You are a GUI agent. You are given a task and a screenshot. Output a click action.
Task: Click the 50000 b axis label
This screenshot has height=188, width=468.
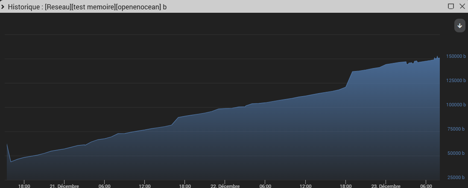(456, 153)
